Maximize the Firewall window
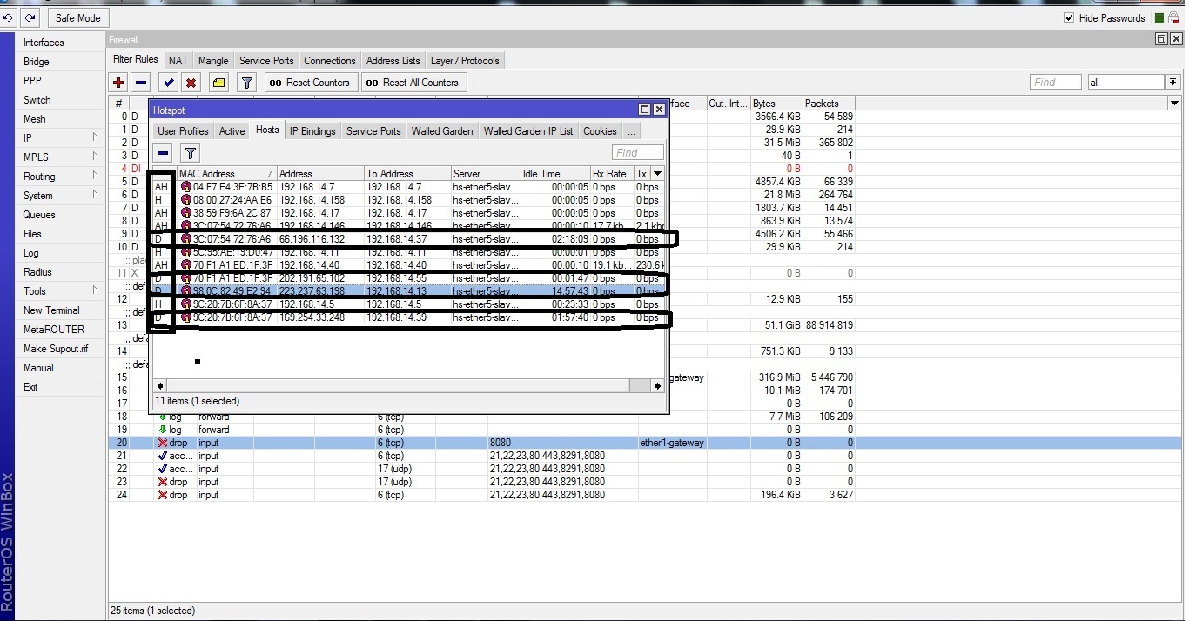The width and height of the screenshot is (1189, 621). click(1162, 39)
